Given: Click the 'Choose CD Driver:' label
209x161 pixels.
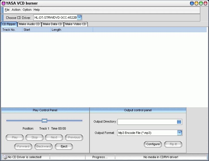Looking at the screenshot, I should [x=18, y=18].
